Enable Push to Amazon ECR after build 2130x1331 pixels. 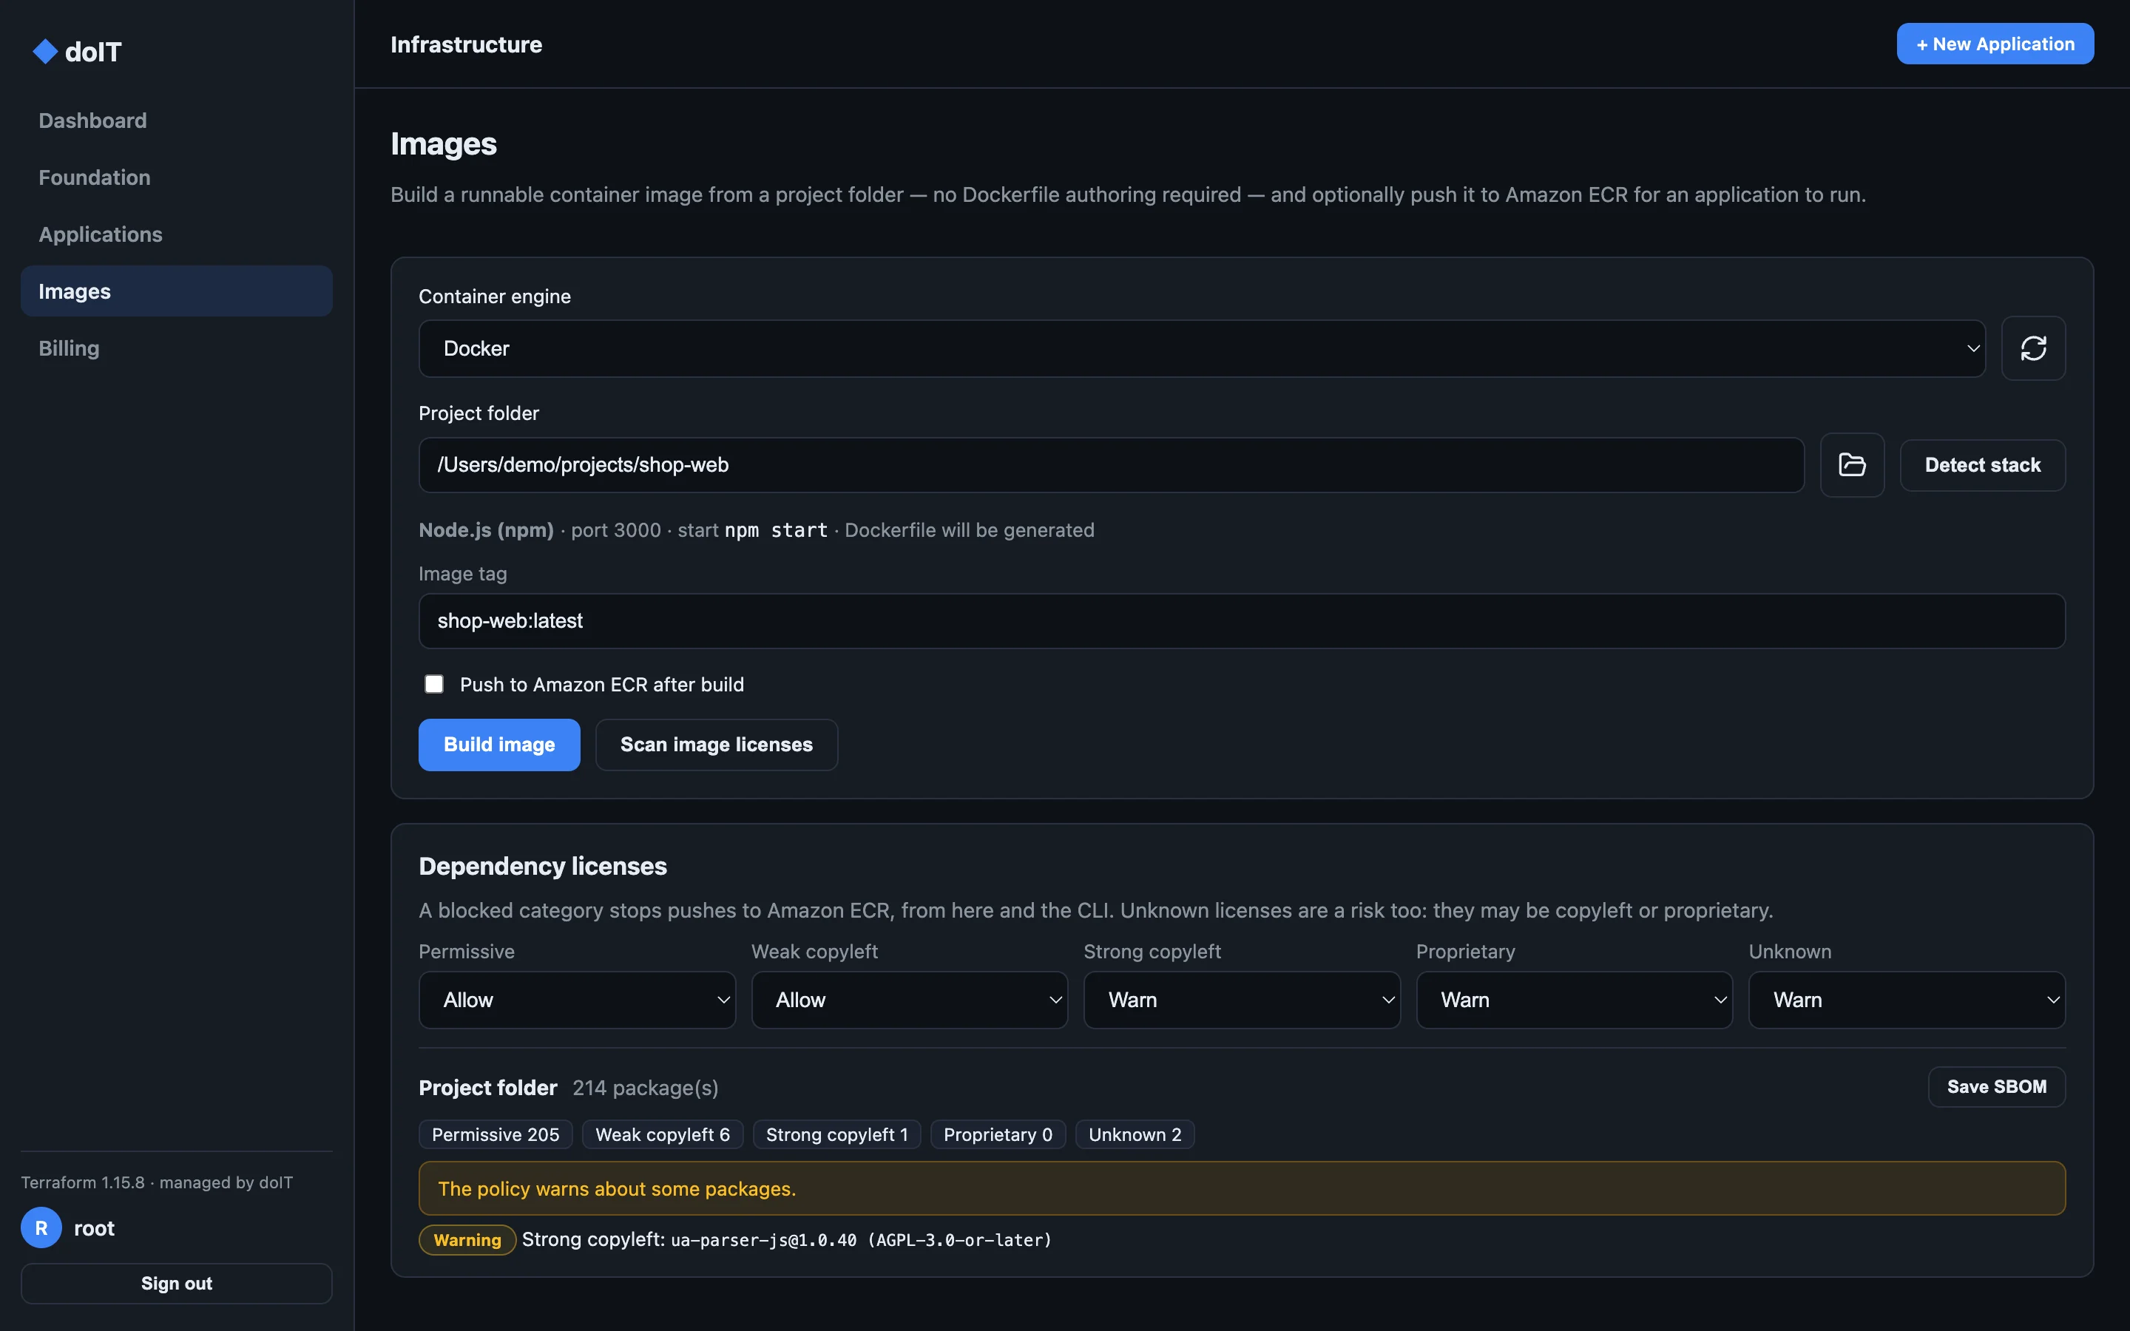tap(434, 684)
